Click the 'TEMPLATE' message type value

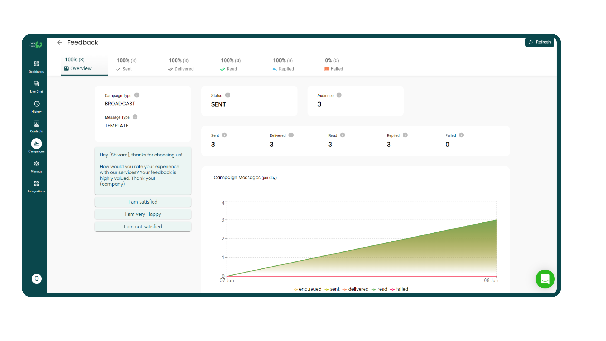tap(117, 126)
